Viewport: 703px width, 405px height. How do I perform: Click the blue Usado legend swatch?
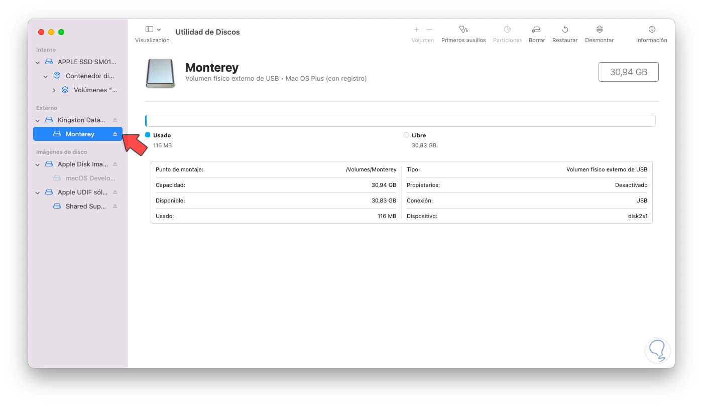point(148,135)
